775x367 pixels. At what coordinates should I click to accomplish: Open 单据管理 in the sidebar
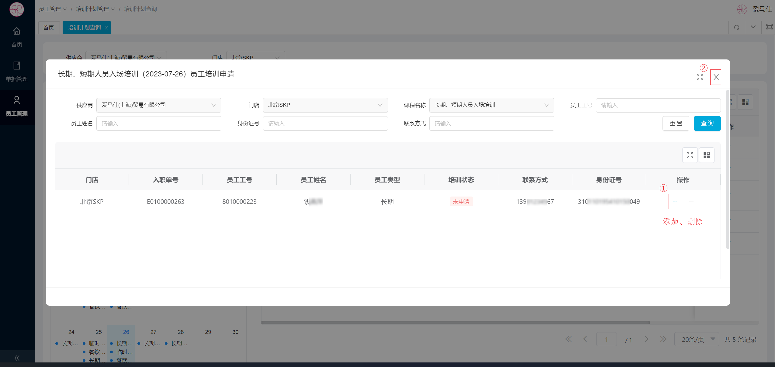pos(17,72)
